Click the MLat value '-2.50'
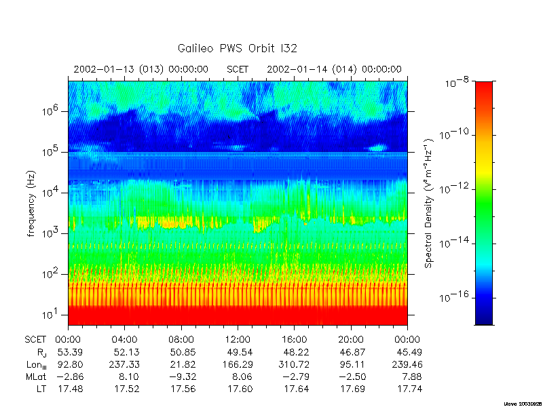This screenshot has height=407, width=543. point(352,376)
